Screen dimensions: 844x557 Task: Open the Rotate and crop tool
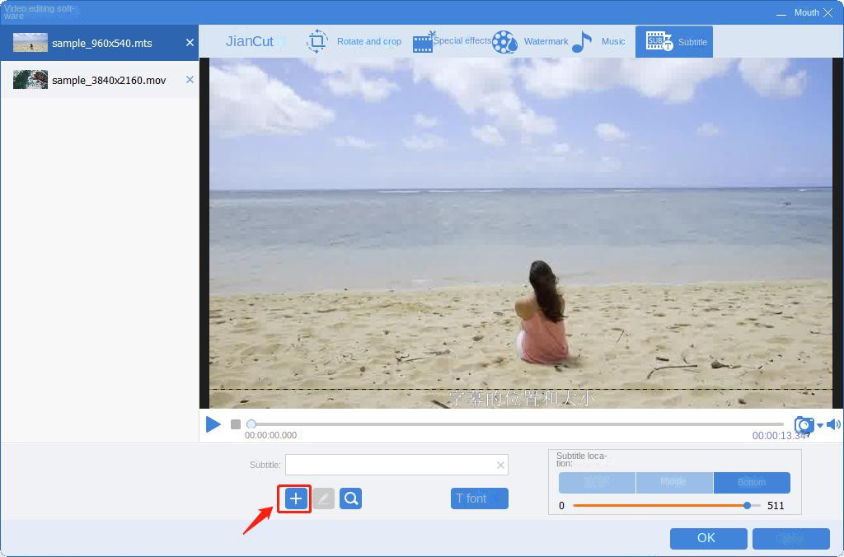click(x=359, y=41)
